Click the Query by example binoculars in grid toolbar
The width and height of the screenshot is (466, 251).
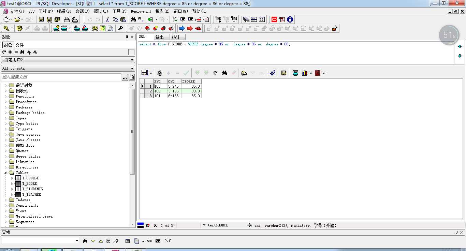(x=224, y=73)
